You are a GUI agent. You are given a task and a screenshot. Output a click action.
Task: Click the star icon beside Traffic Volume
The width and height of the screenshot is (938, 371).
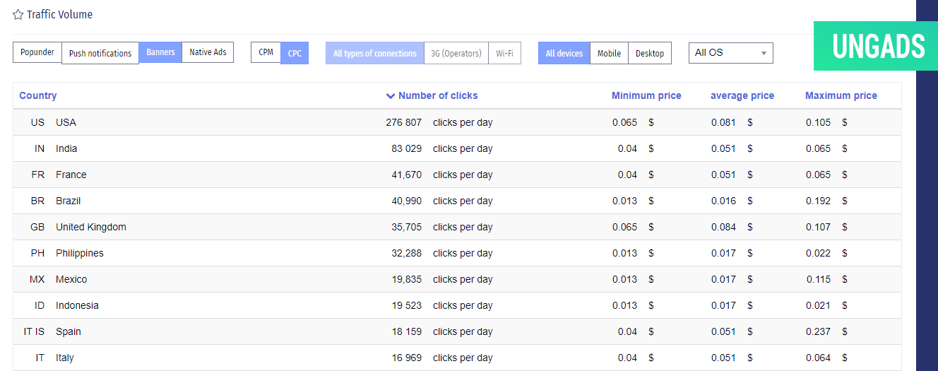[18, 14]
